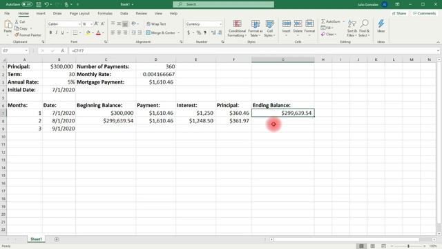Image resolution: width=442 pixels, height=249 pixels.
Task: Switch to Page Break Preview
Action: [383, 246]
